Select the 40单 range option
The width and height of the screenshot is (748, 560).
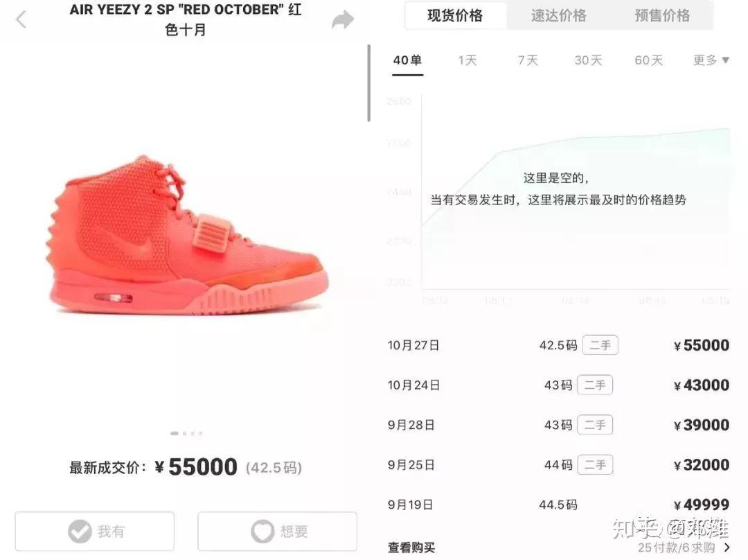[407, 60]
